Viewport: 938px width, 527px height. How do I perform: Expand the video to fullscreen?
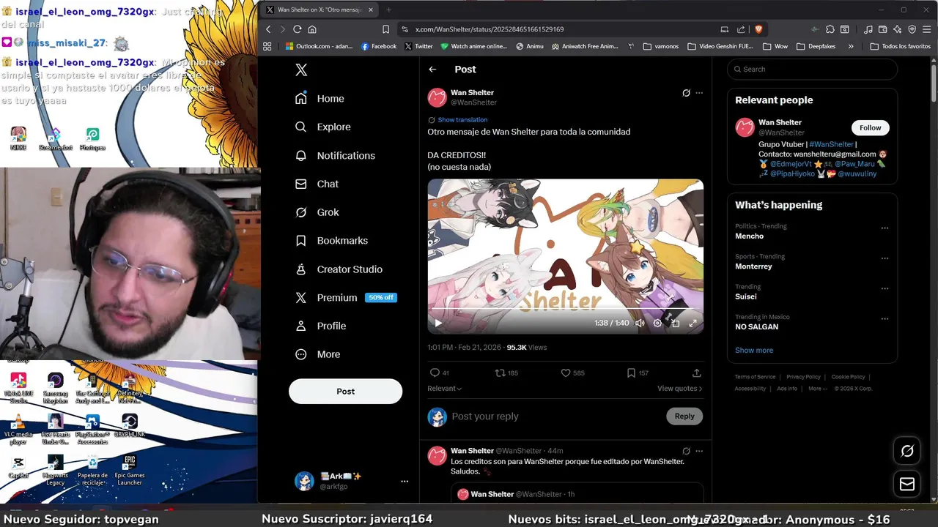[693, 323]
